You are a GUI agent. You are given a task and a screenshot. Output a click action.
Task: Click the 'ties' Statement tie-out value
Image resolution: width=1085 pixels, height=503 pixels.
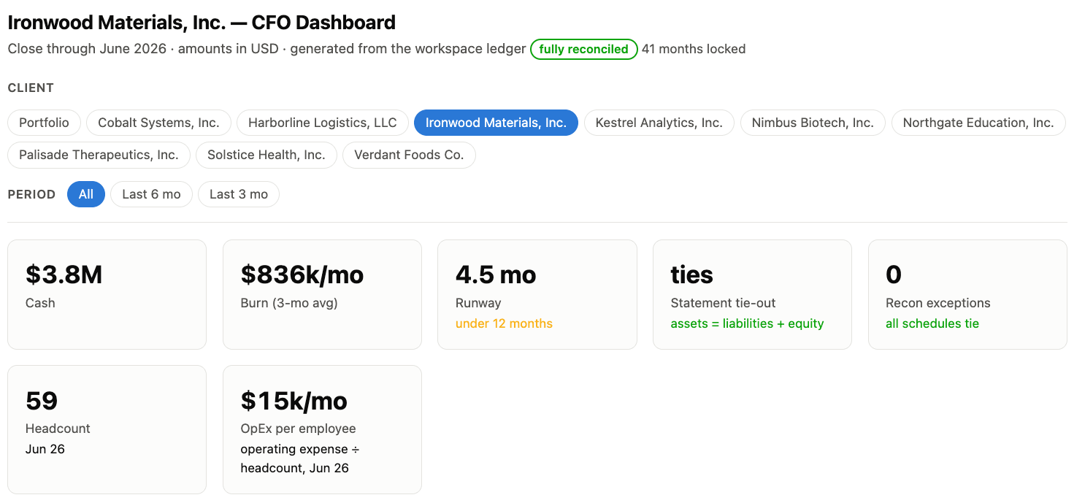click(691, 275)
